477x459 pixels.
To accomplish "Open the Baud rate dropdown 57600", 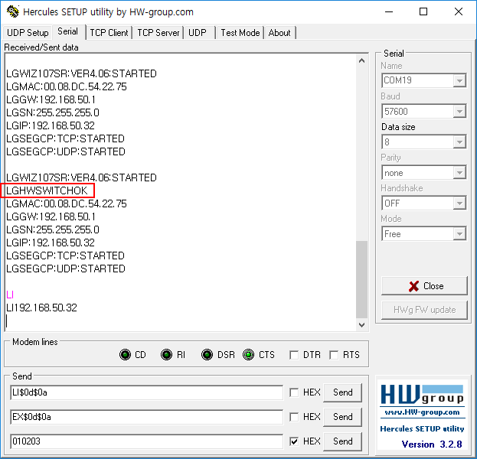I will pos(459,111).
